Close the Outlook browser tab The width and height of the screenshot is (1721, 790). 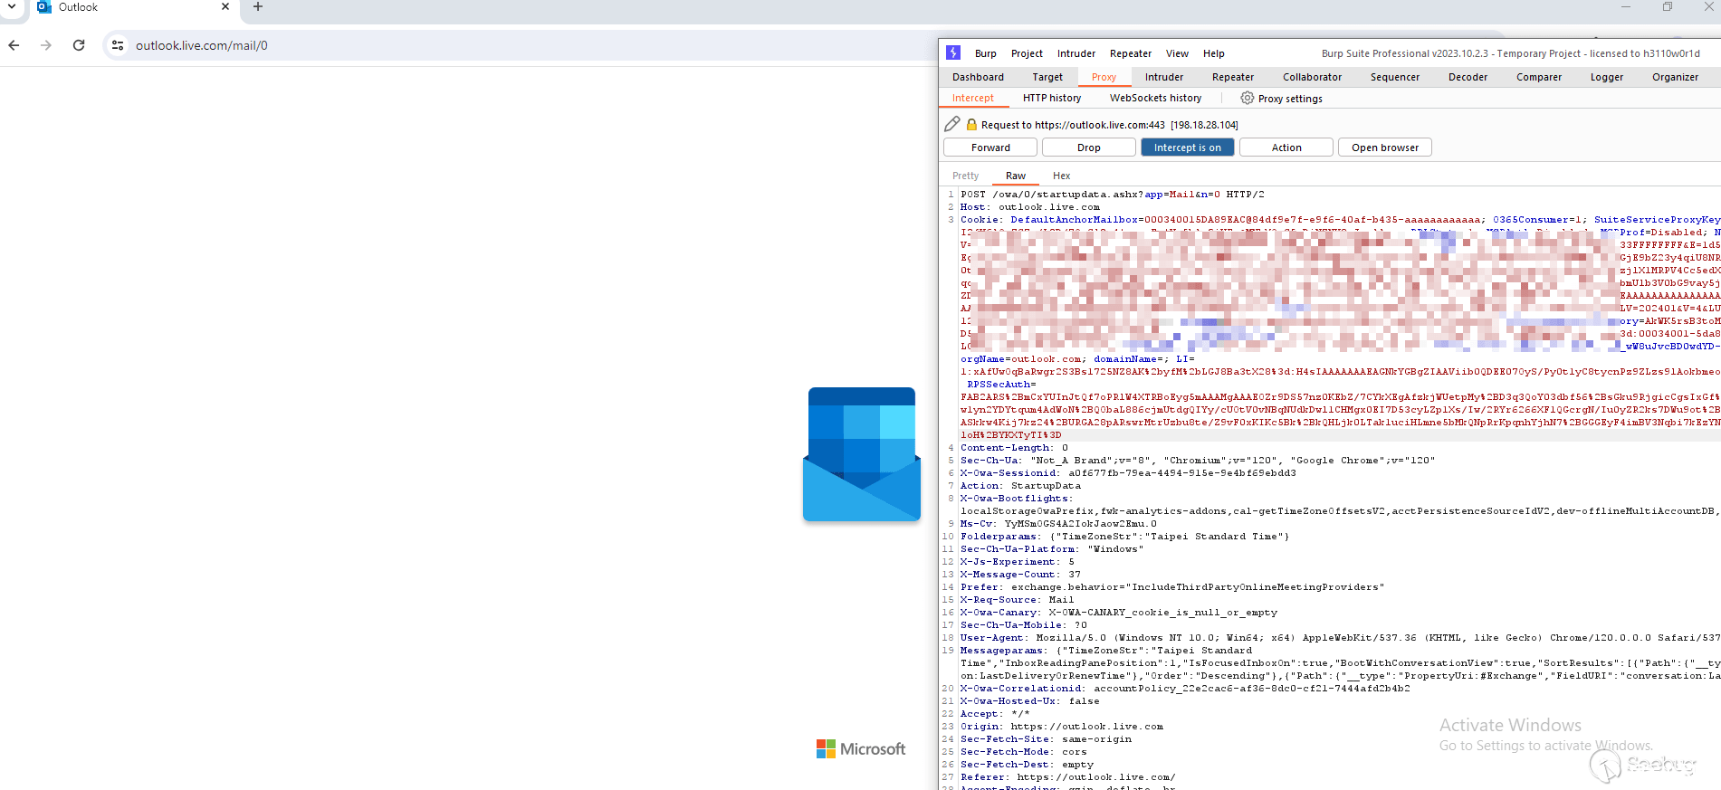point(225,7)
